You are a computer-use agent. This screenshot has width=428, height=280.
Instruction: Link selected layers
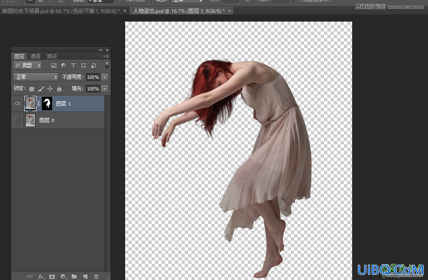[x=29, y=276]
